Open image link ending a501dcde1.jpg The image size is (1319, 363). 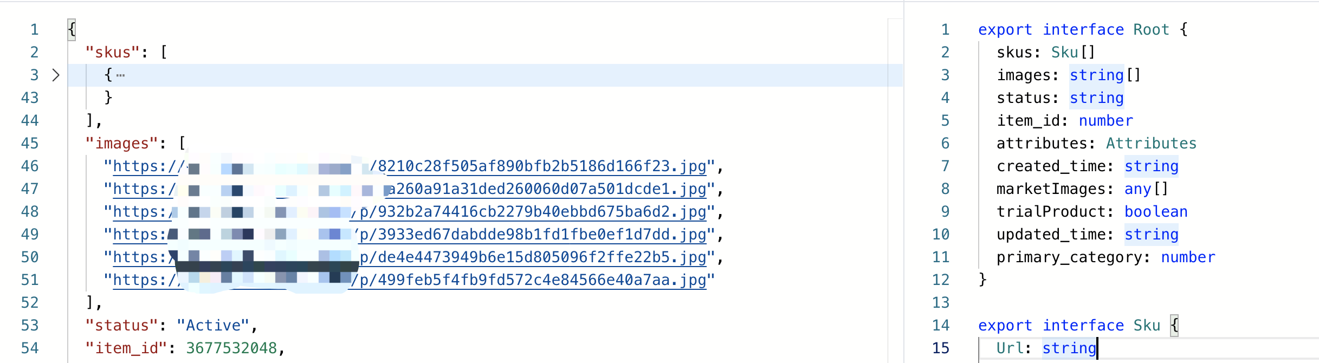coord(410,189)
